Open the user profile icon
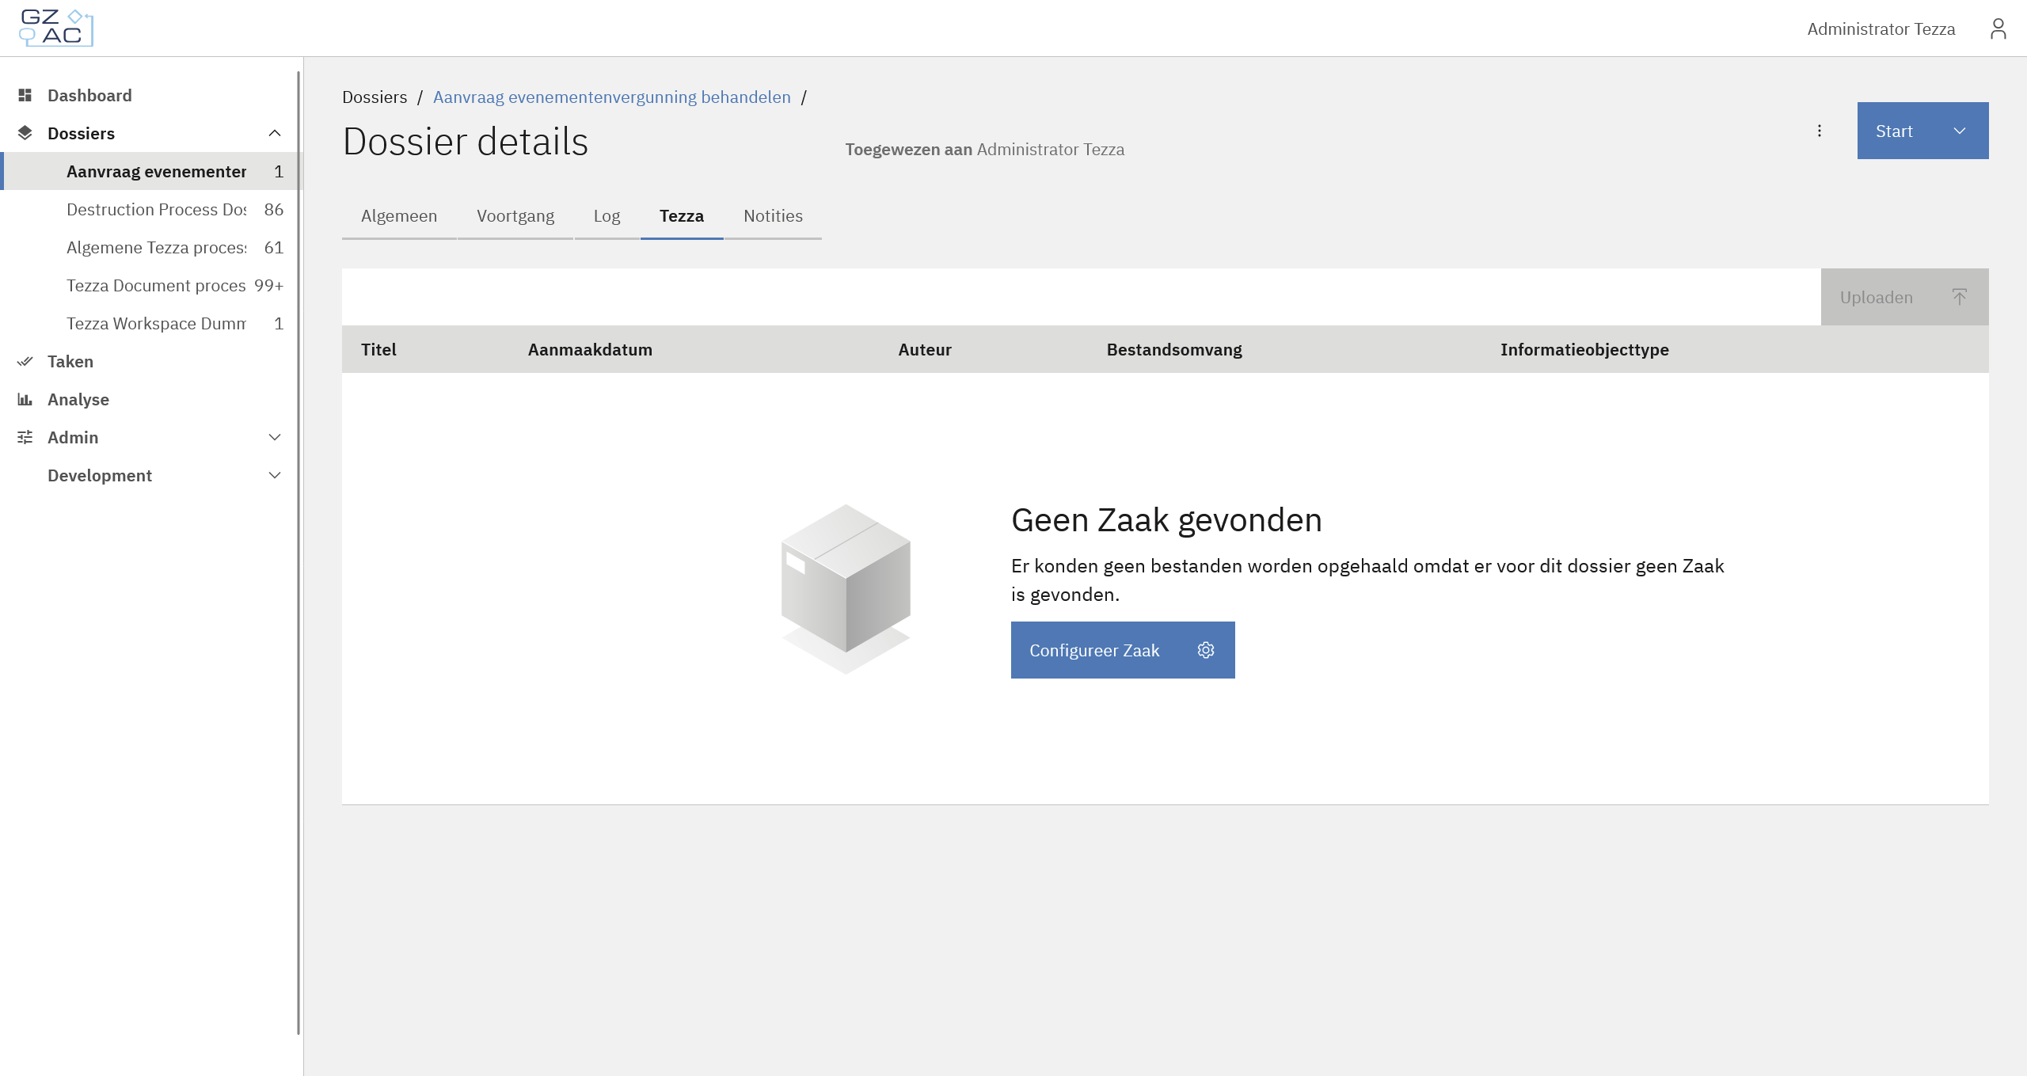 pos(1998,29)
